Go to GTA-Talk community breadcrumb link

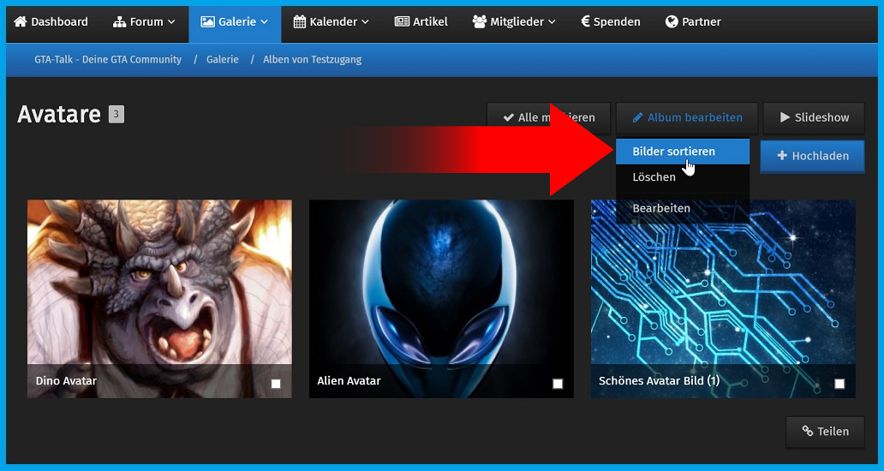point(108,60)
